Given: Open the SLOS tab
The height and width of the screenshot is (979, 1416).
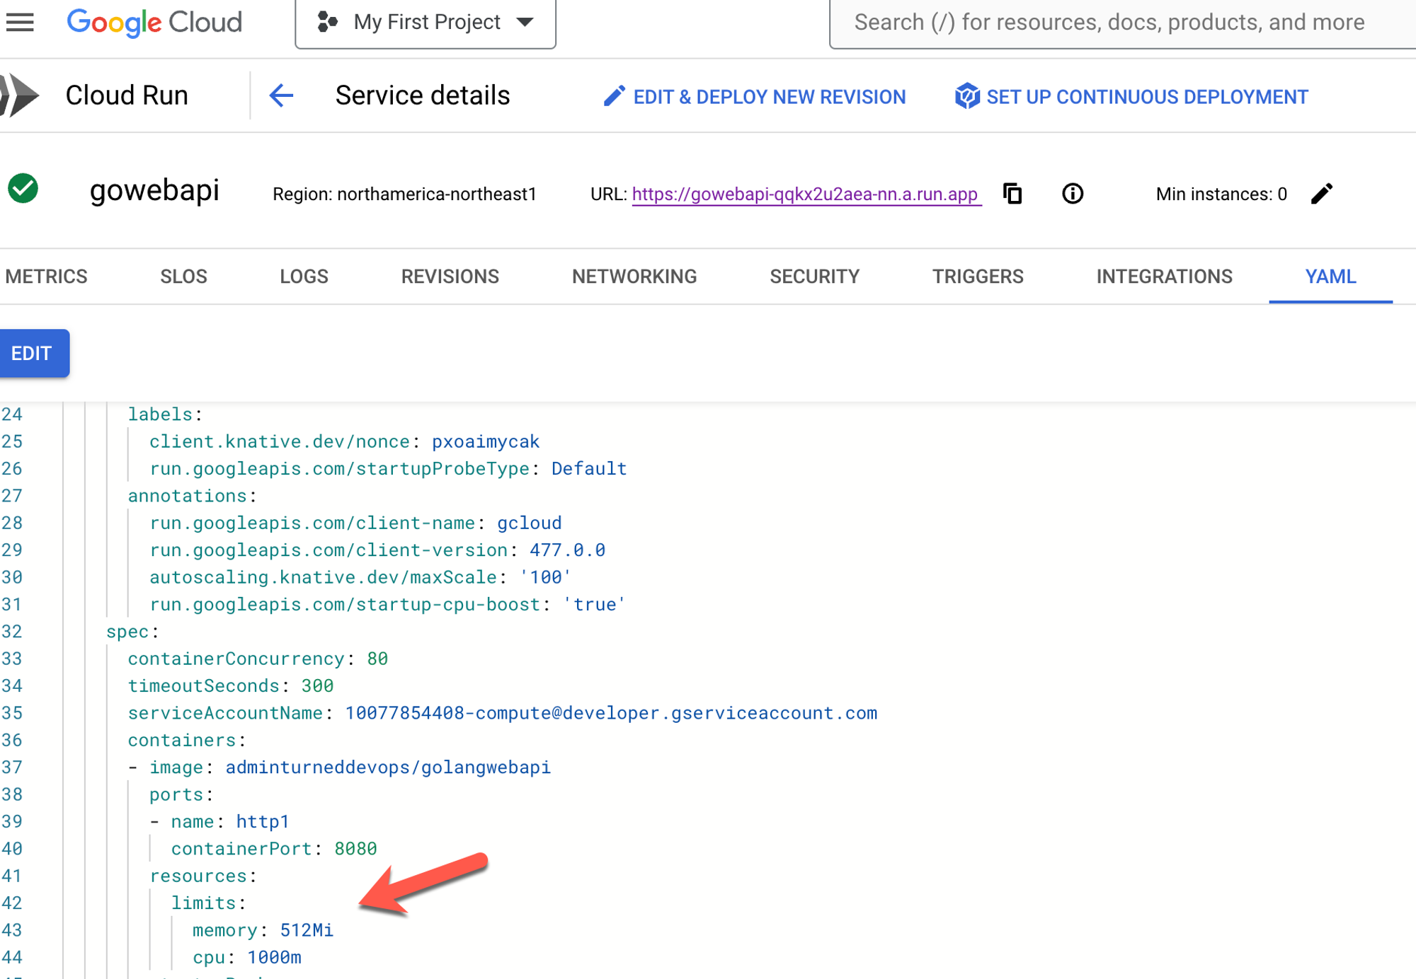Looking at the screenshot, I should tap(183, 277).
